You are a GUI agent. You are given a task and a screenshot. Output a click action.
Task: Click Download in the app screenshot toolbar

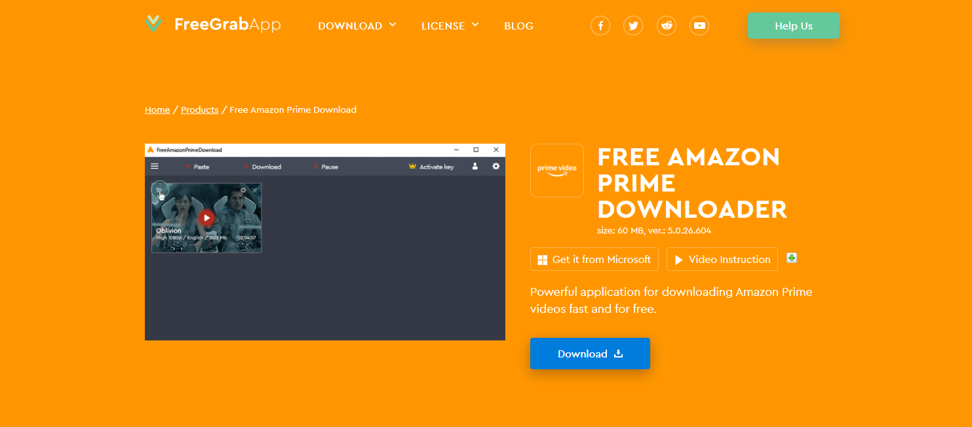click(262, 167)
